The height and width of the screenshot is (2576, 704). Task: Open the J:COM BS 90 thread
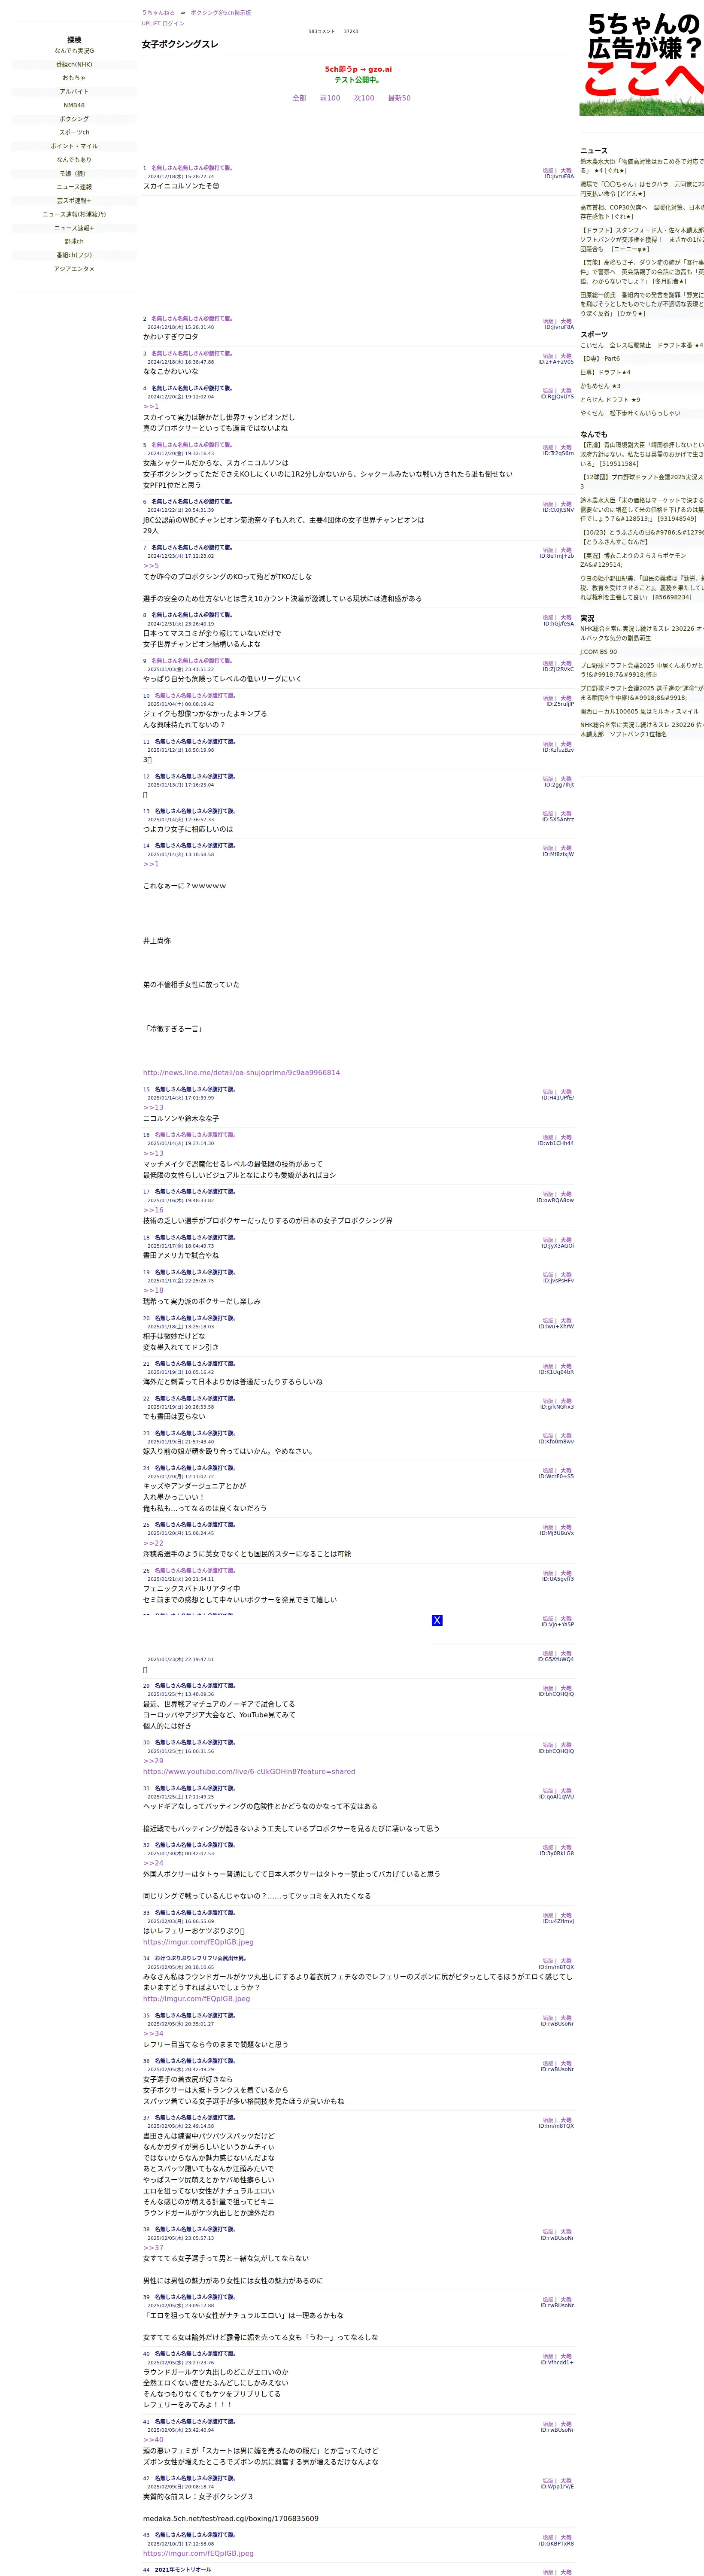pyautogui.click(x=598, y=652)
